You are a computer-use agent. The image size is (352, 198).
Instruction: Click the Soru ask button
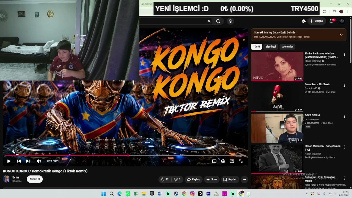point(211,179)
